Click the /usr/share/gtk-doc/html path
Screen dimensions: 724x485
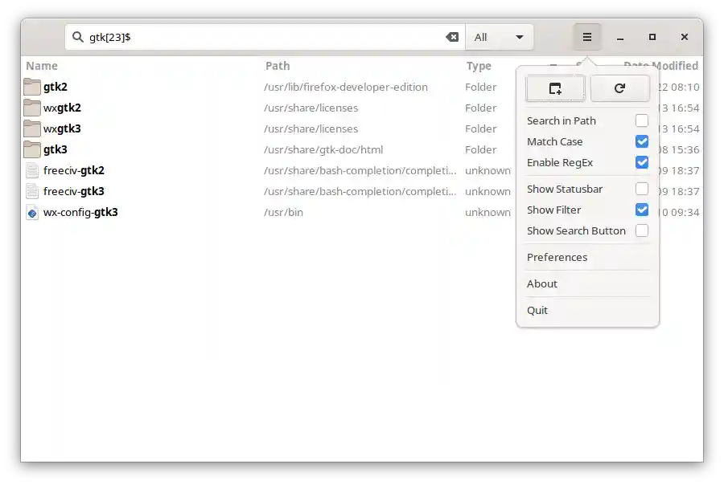pyautogui.click(x=323, y=150)
